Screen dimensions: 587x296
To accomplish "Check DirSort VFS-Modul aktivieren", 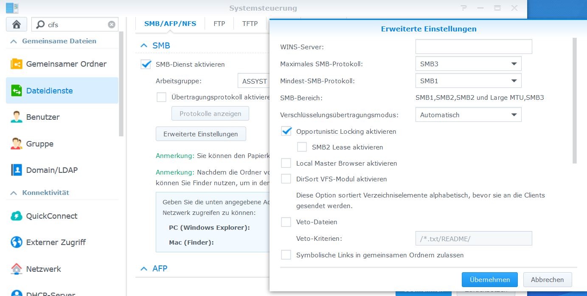I will tap(286, 179).
